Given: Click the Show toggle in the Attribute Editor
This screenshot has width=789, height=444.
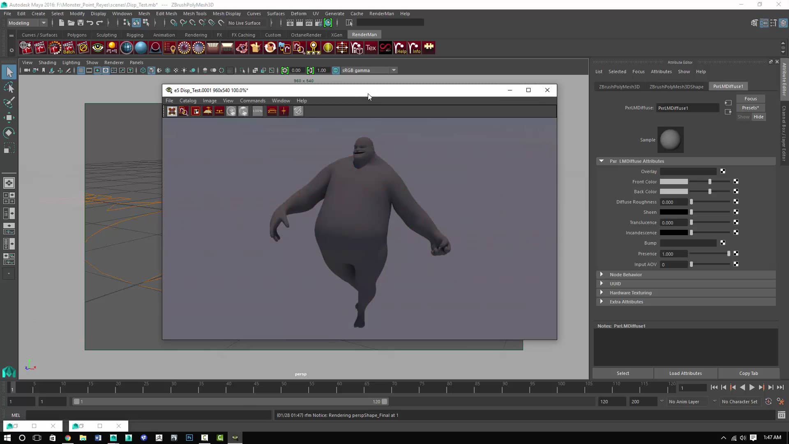Looking at the screenshot, I should point(743,117).
